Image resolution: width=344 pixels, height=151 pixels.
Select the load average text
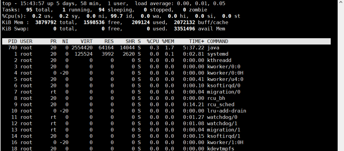pos(180,3)
